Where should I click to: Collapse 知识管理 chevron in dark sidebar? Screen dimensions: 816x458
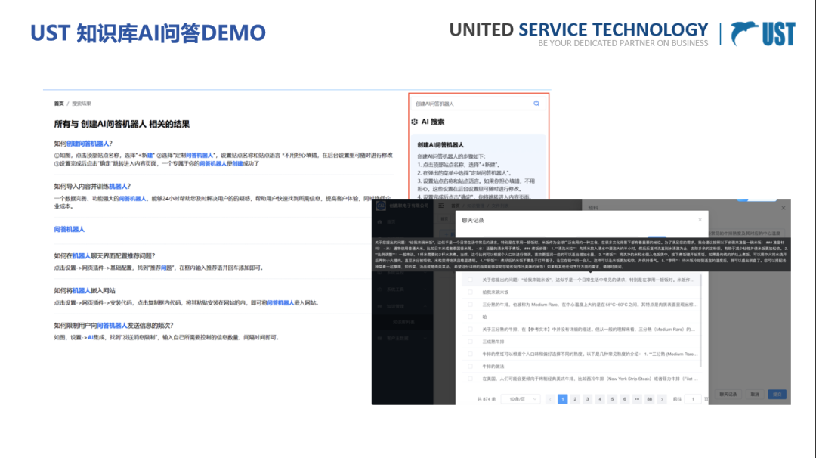coord(425,307)
